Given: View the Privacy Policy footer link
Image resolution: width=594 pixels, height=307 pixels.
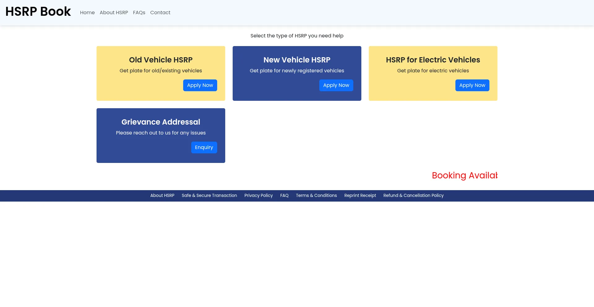Looking at the screenshot, I should pyautogui.click(x=258, y=196).
